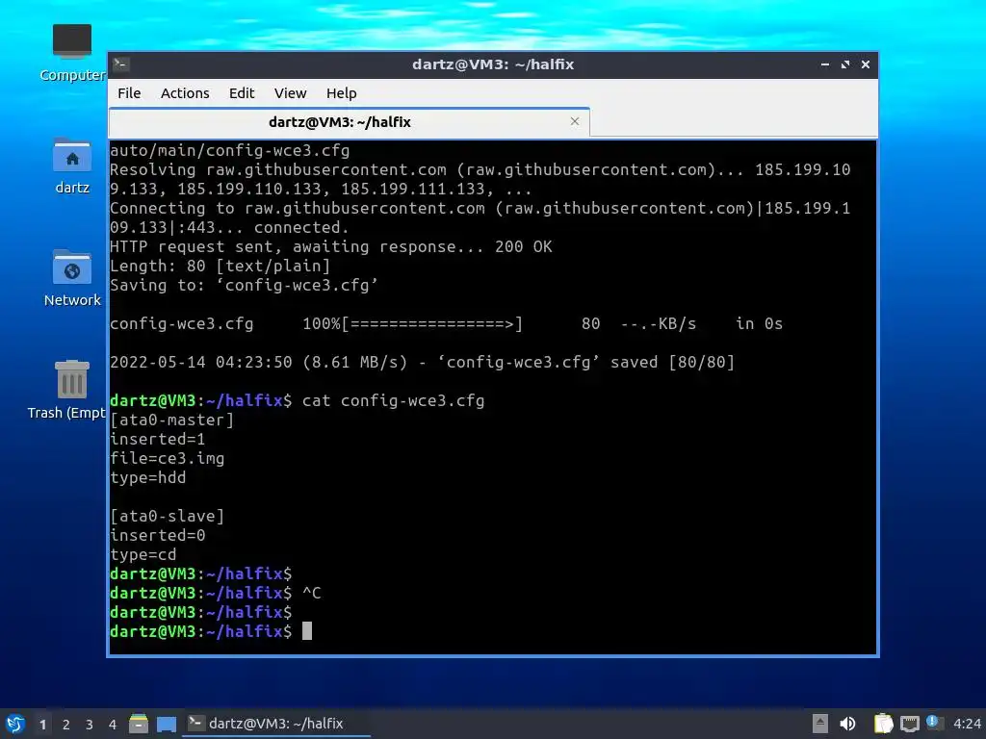This screenshot has height=739, width=986.
Task: Click the '[ata0-slave]' line
Action: [168, 516]
